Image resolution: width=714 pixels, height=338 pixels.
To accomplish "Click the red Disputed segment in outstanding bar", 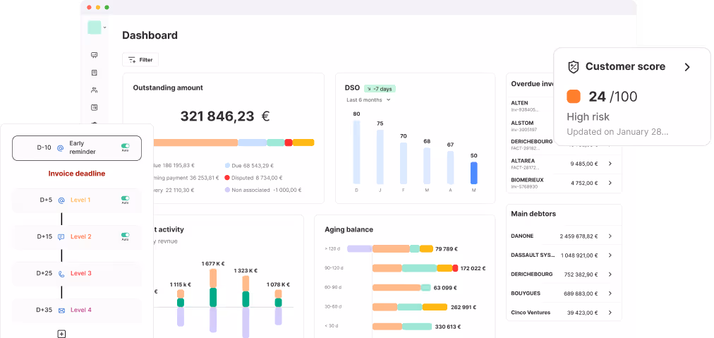I will [289, 143].
